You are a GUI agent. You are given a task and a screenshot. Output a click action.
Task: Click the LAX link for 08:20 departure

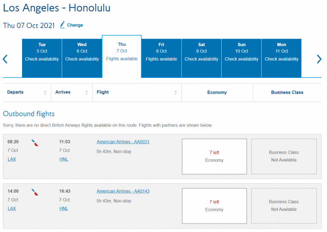(12, 159)
